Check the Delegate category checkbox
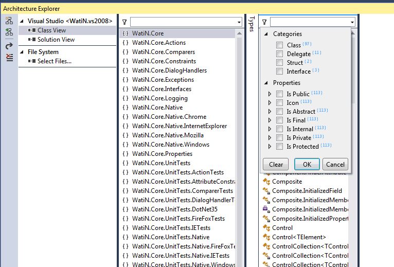The height and width of the screenshot is (267, 394). coord(279,54)
